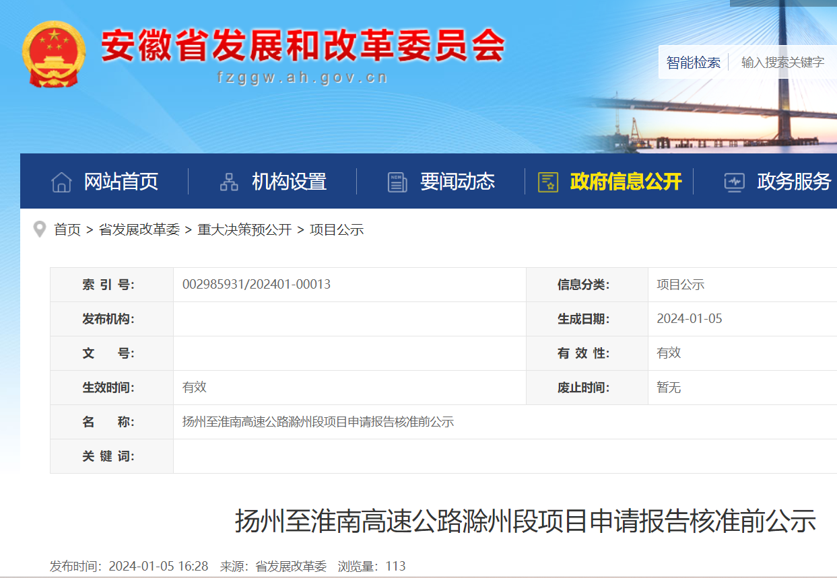837x578 pixels.
Task: Click the 项目公示 value in 信息分类 row
Action: pos(681,285)
